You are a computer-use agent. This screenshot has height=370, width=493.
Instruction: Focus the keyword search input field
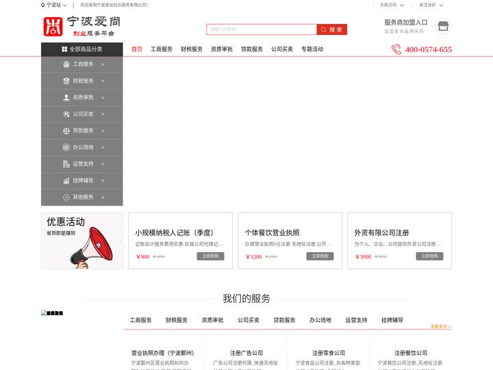pos(262,29)
